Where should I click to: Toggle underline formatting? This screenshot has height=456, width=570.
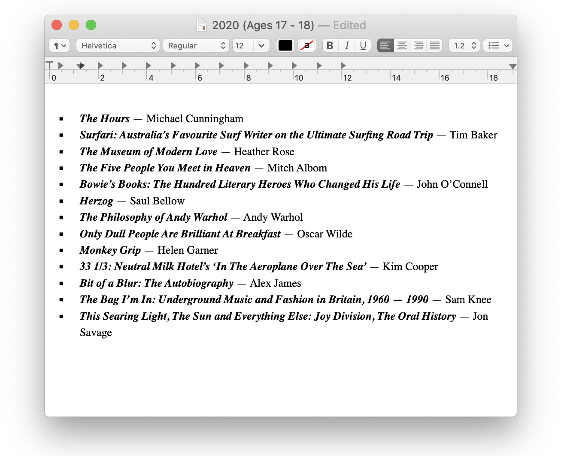363,45
